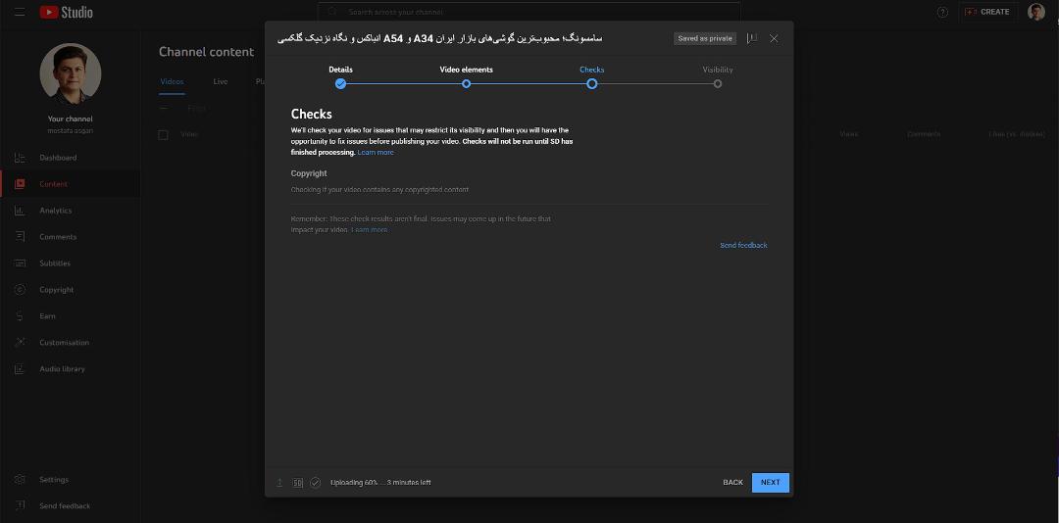The width and height of the screenshot is (1059, 523).
Task: Click the BACK button
Action: coord(732,483)
